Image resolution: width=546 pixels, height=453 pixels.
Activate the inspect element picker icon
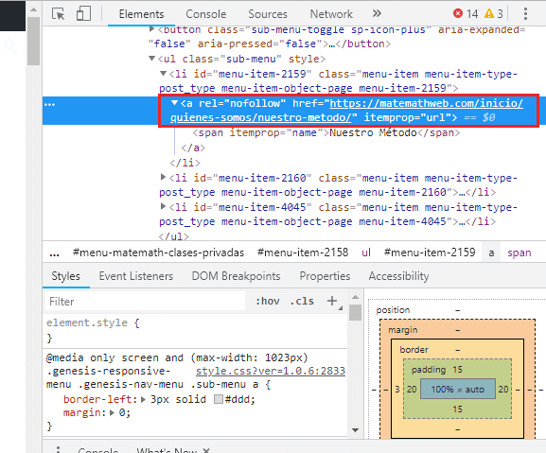click(x=58, y=14)
